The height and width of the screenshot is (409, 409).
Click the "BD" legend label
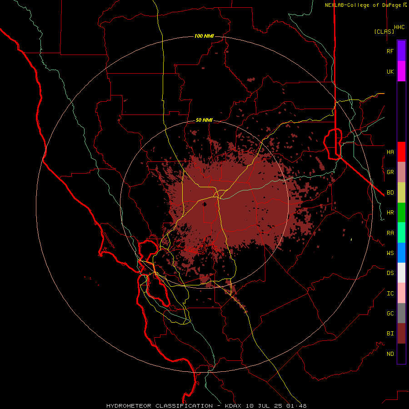[x=390, y=193]
